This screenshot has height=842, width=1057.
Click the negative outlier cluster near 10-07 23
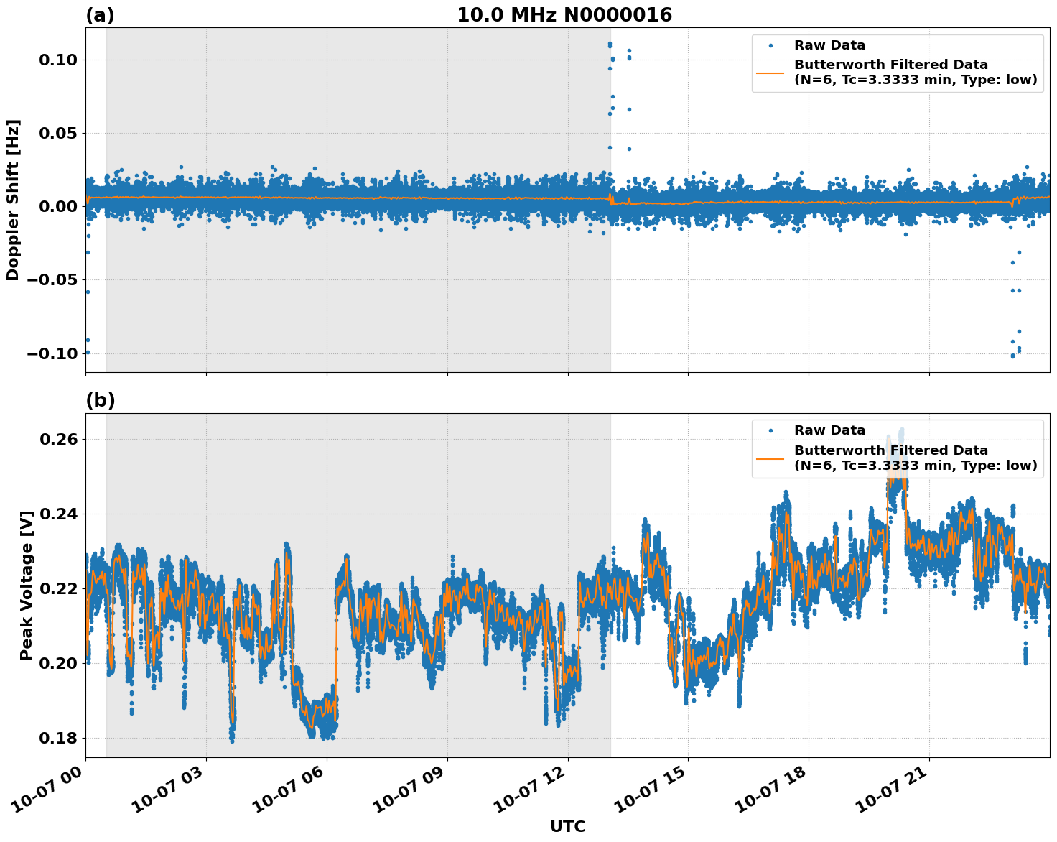[1015, 302]
